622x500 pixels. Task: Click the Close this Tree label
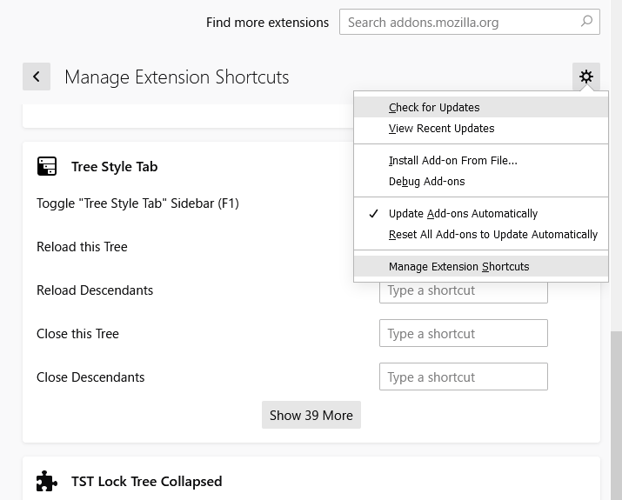point(77,334)
